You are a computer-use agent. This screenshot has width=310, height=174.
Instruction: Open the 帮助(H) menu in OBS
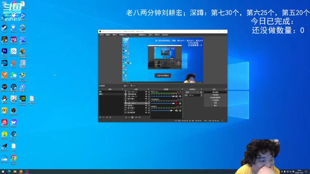click(157, 35)
